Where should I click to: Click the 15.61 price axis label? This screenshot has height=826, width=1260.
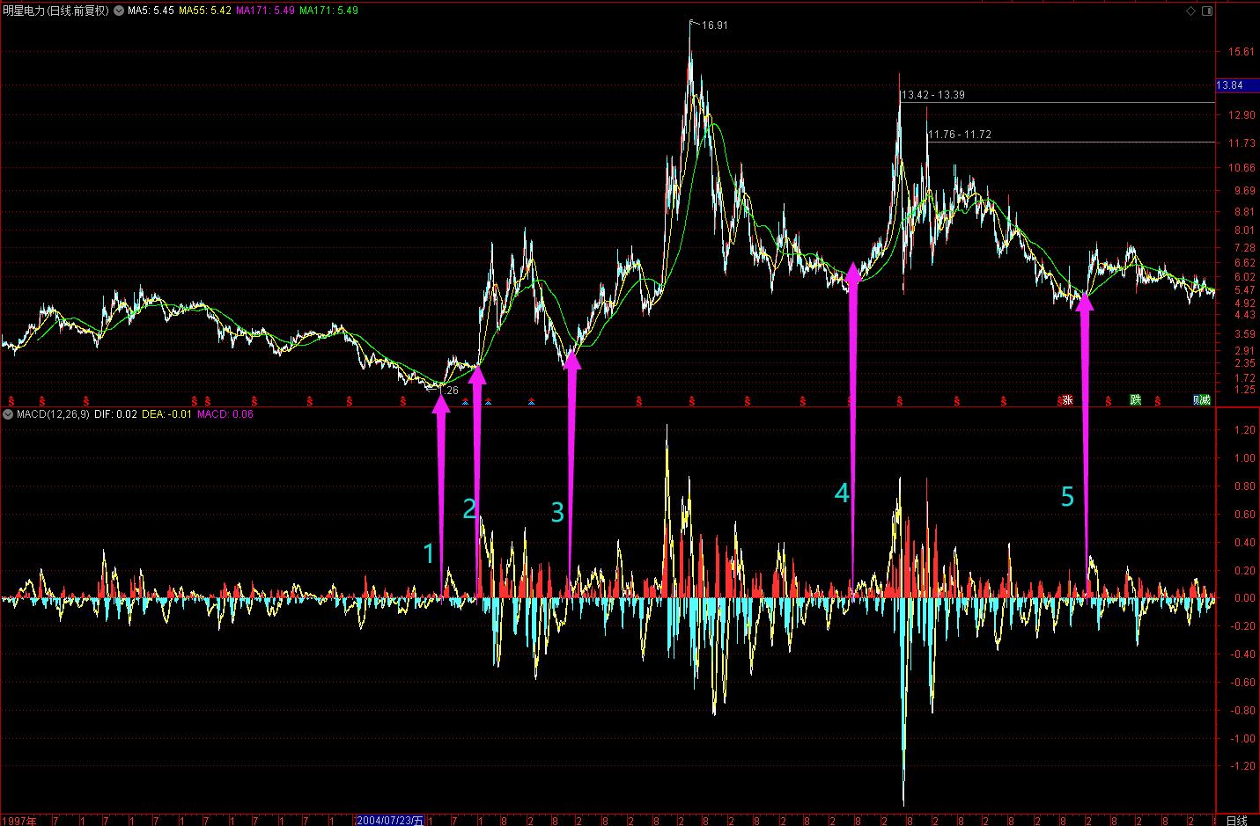1242,52
